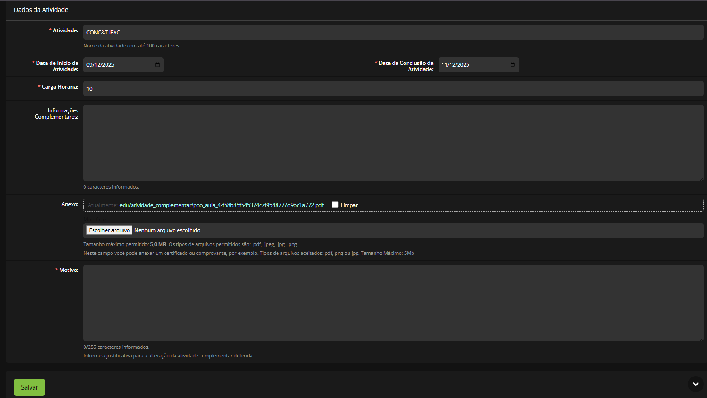Select the year in the start date field
Screen dimensions: 707x398
[108, 65]
